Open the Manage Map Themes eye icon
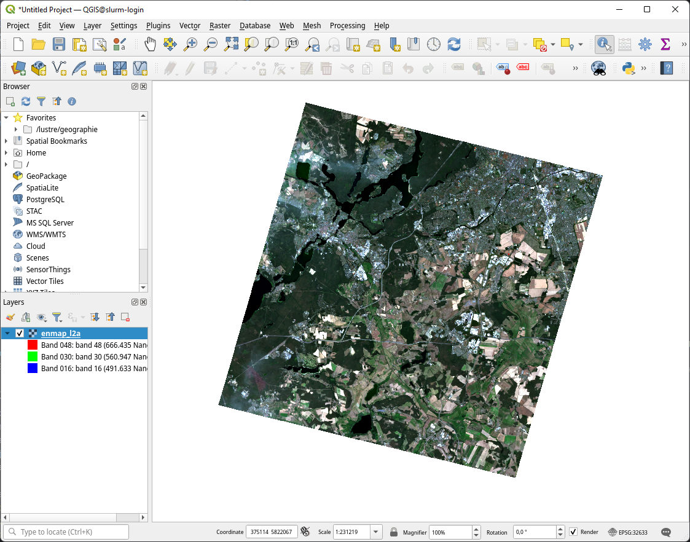The width and height of the screenshot is (690, 542). click(41, 317)
